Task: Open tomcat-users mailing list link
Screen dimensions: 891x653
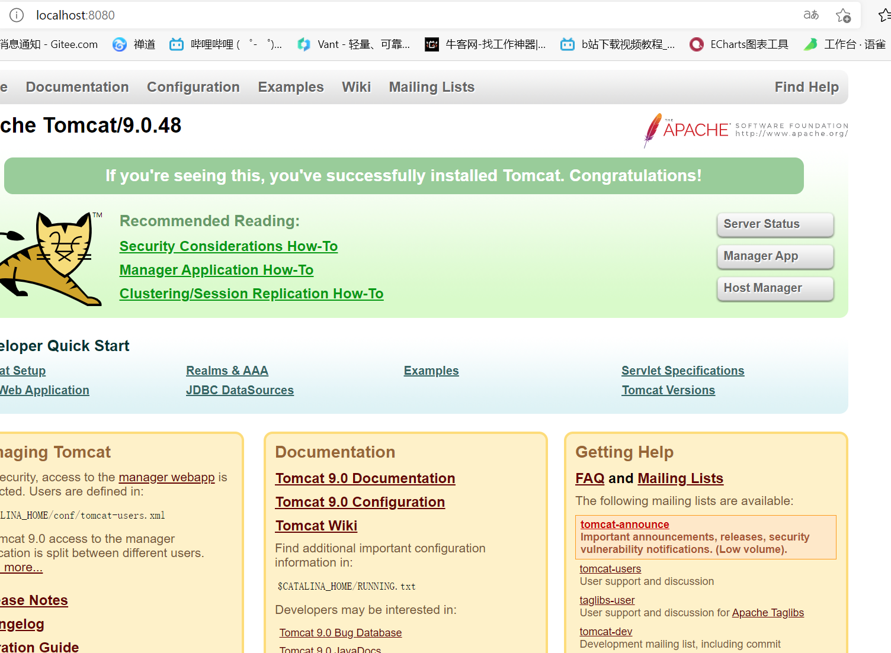Action: pos(610,569)
